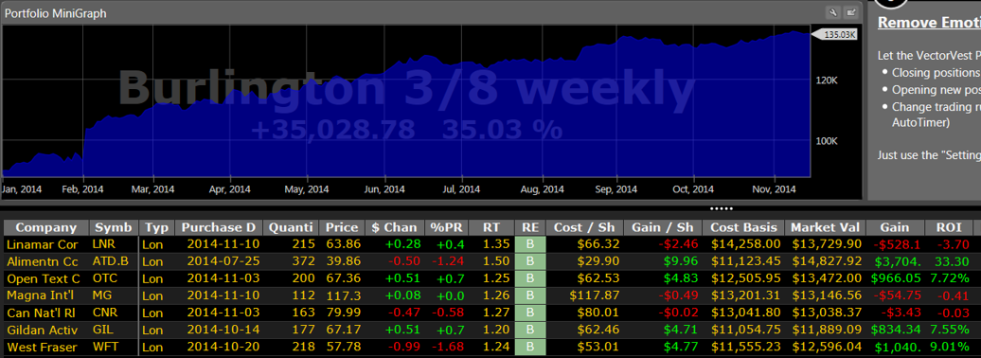Image resolution: width=981 pixels, height=358 pixels.
Task: Open MiniGraph settings with the wrench icon
Action: [832, 12]
